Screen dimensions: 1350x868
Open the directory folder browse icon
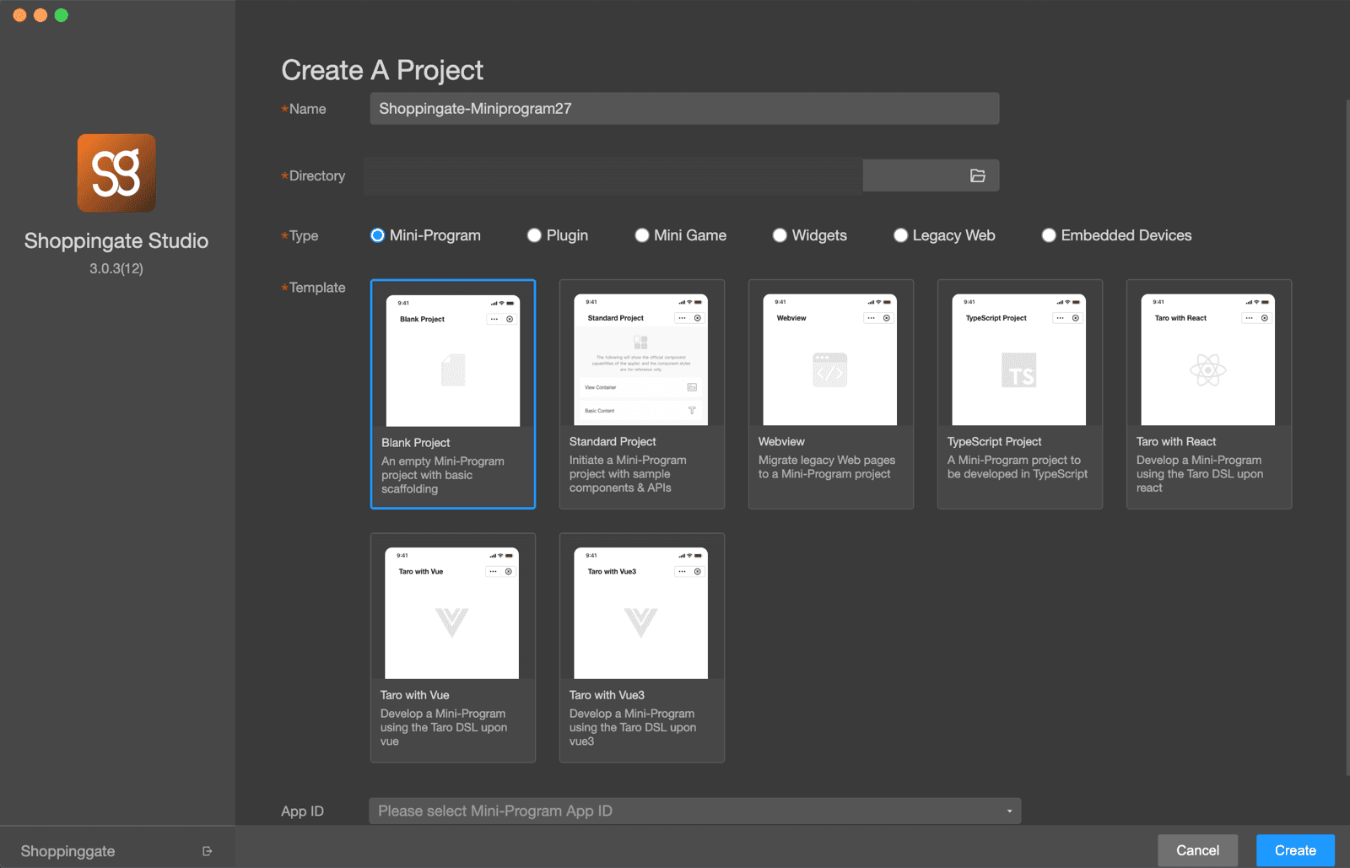[x=978, y=175]
